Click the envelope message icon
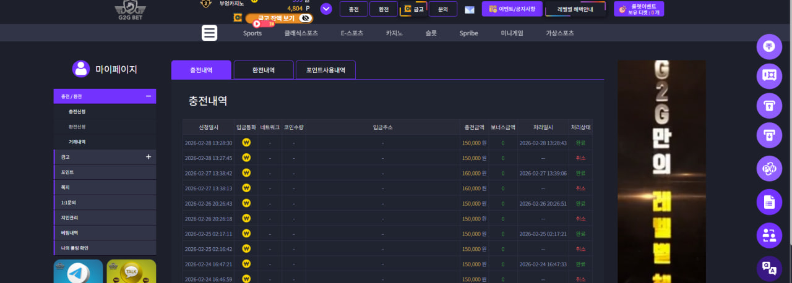This screenshot has height=283, width=792. pyautogui.click(x=469, y=9)
